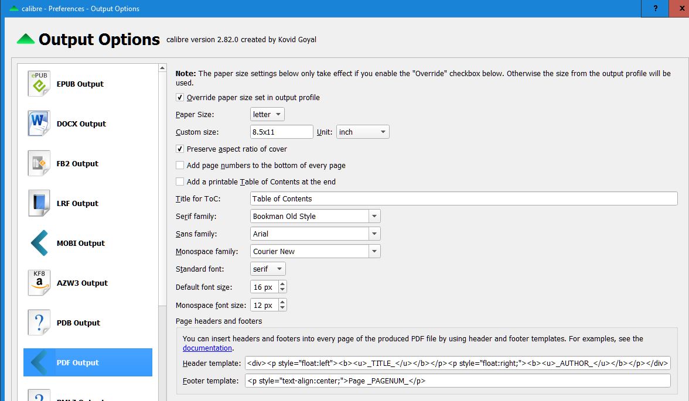Screen dimensions: 689x401
Task: Close the Preferences window
Action: (x=681, y=8)
